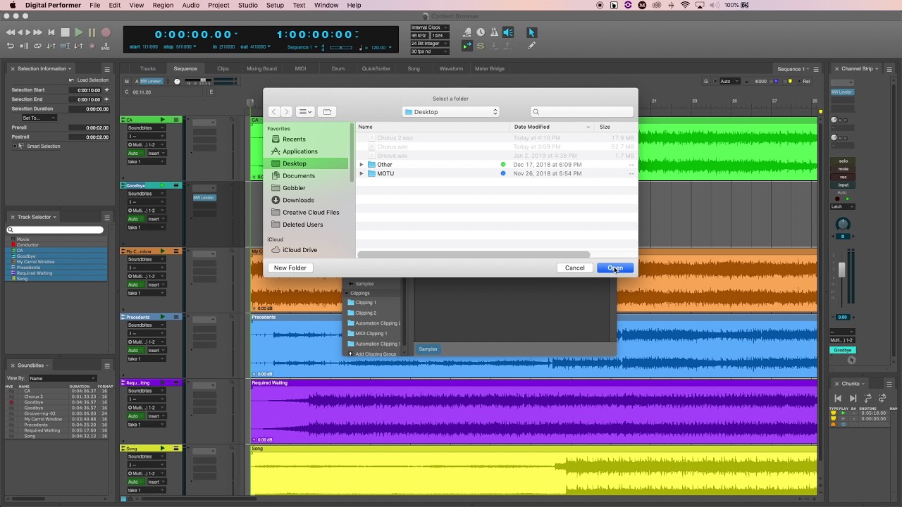The width and height of the screenshot is (902, 507).
Task: Open the Sequence 1 dropdown at top right
Action: pyautogui.click(x=793, y=69)
